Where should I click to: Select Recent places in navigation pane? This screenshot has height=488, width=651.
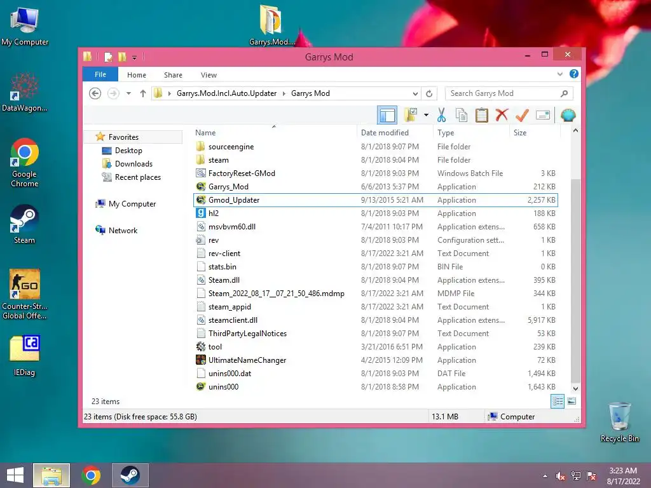coord(137,177)
